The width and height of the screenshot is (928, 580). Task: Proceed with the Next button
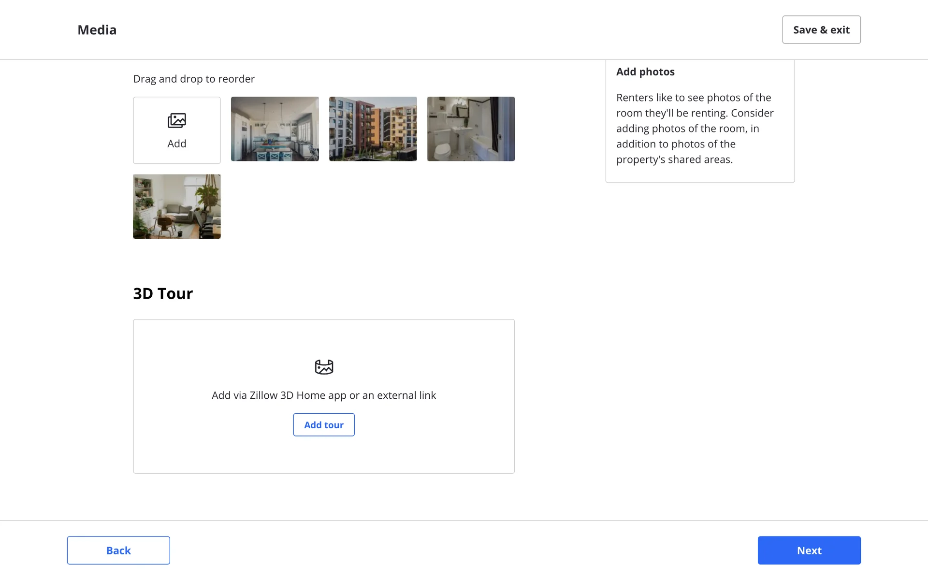coord(809,550)
